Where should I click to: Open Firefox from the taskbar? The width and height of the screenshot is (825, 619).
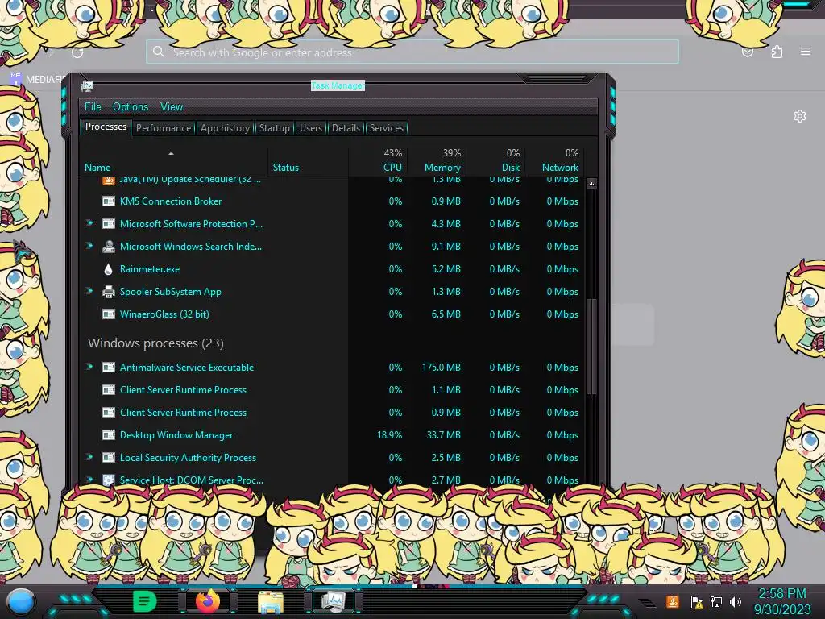coord(207,601)
